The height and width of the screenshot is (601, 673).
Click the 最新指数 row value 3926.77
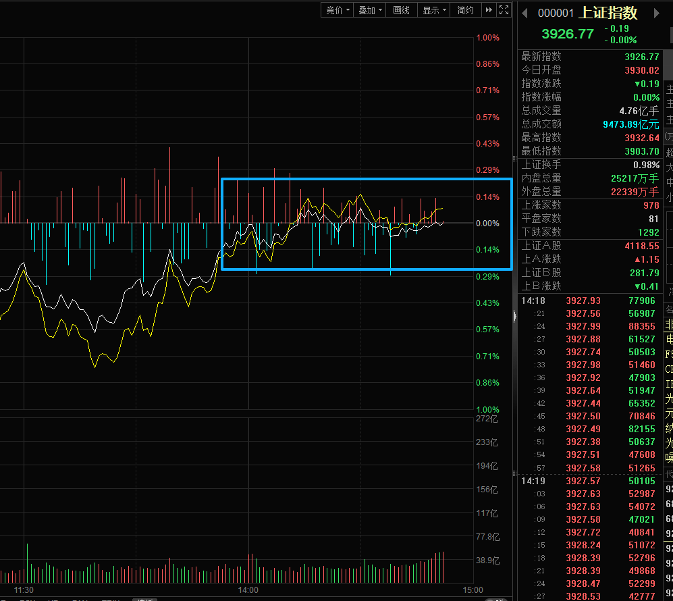point(642,57)
